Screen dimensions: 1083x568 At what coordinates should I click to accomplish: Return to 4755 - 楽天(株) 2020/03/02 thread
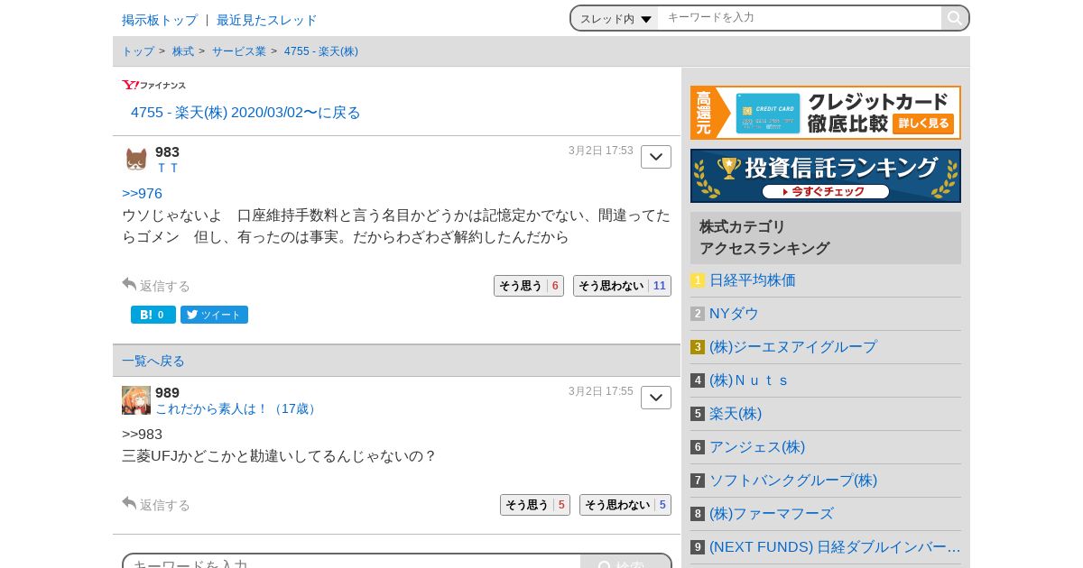(x=245, y=113)
